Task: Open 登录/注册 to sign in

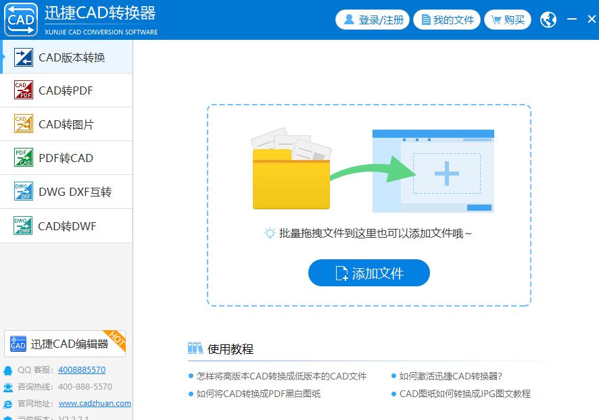Action: [x=373, y=19]
